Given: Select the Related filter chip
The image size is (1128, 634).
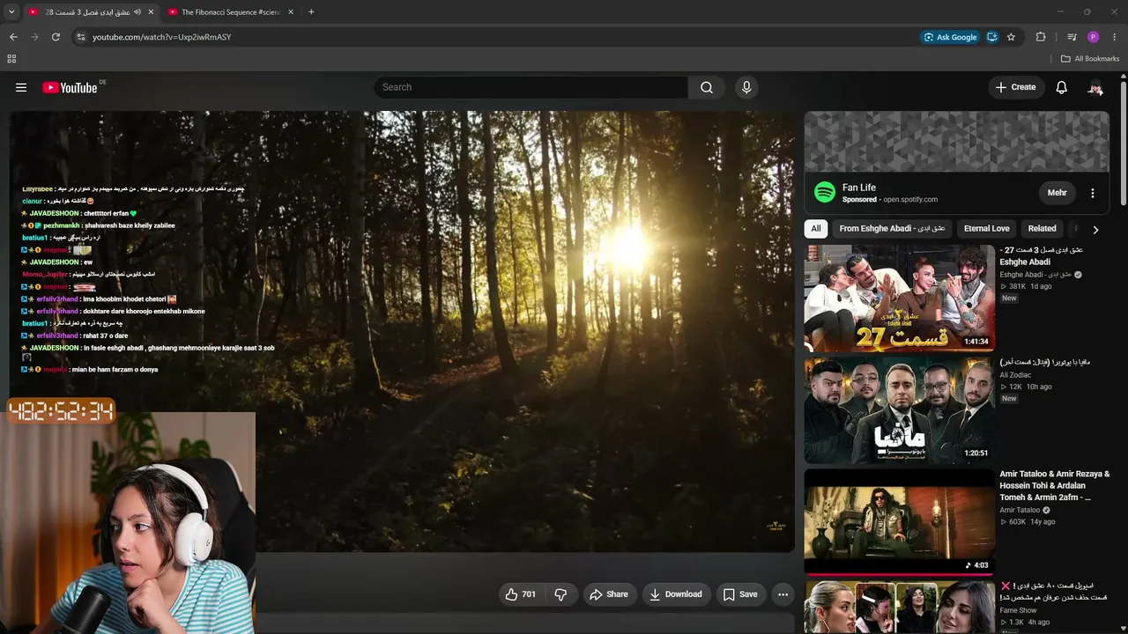Looking at the screenshot, I should [x=1042, y=229].
